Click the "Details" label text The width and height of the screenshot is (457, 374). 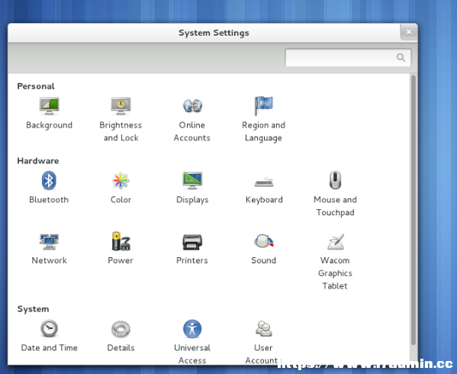tap(121, 348)
